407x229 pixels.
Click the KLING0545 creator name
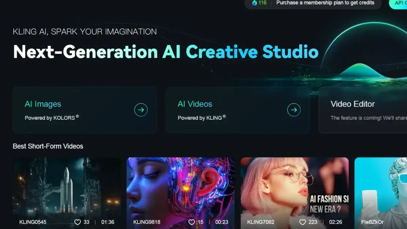pyautogui.click(x=33, y=222)
